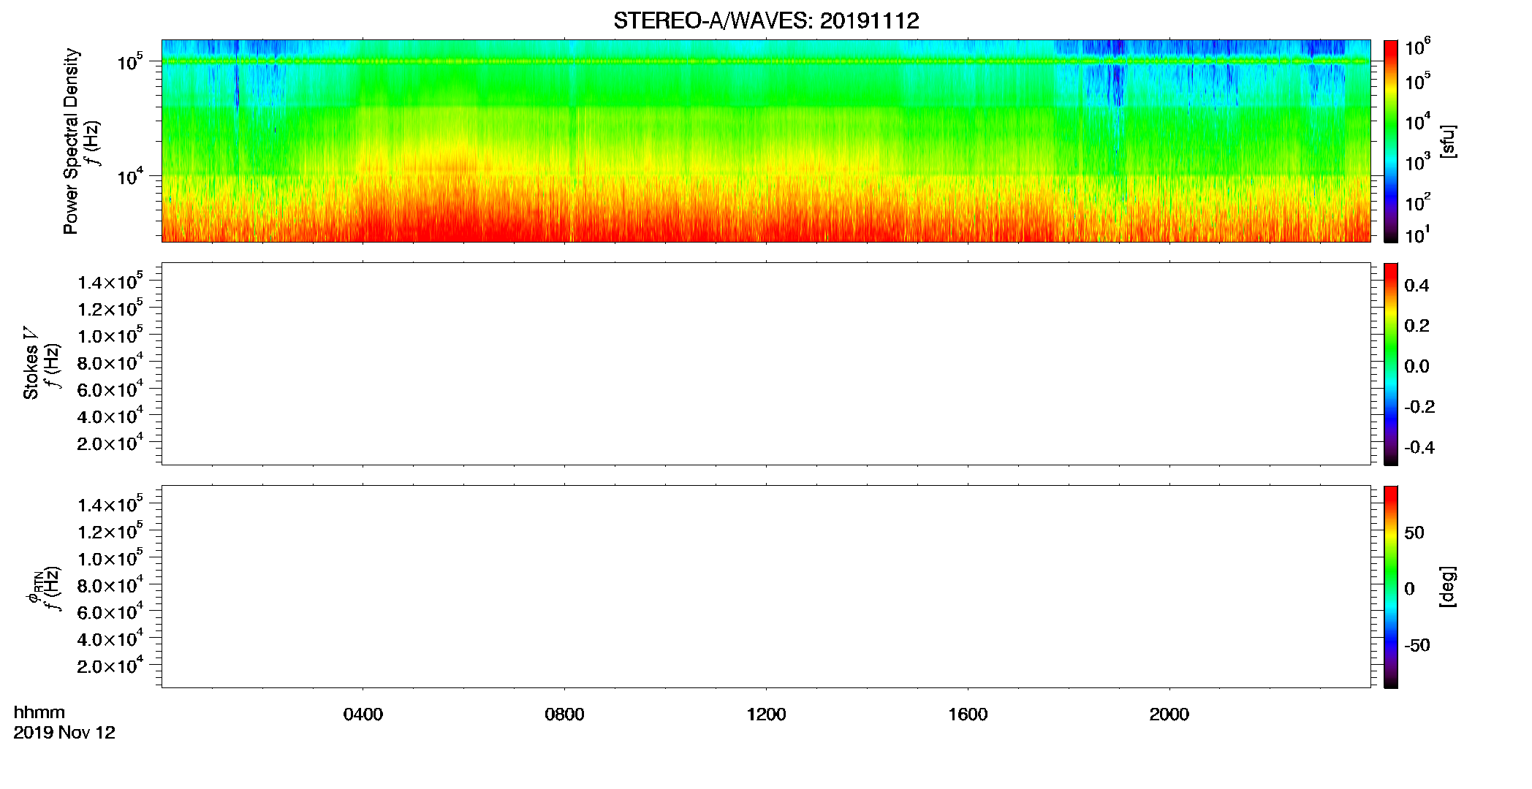Click the Power Spectral Density axis label
The image size is (1532, 789).
coord(71,141)
